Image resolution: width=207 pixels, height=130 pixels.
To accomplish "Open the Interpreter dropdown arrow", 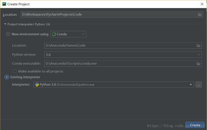I will (191, 84).
